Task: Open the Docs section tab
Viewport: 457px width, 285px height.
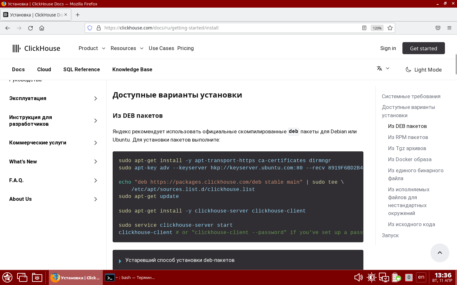Action: [18, 69]
